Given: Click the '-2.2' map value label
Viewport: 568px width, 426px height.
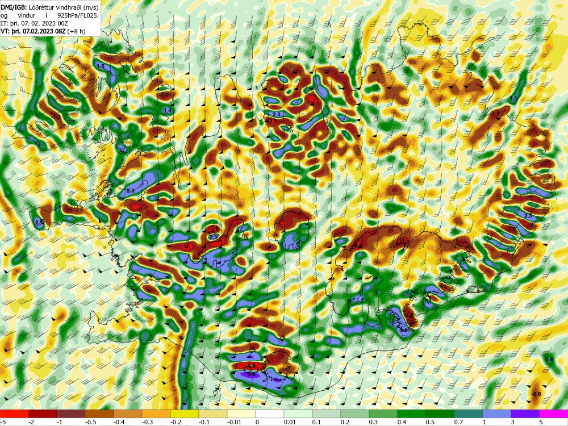Looking at the screenshot, I should click(408, 315).
